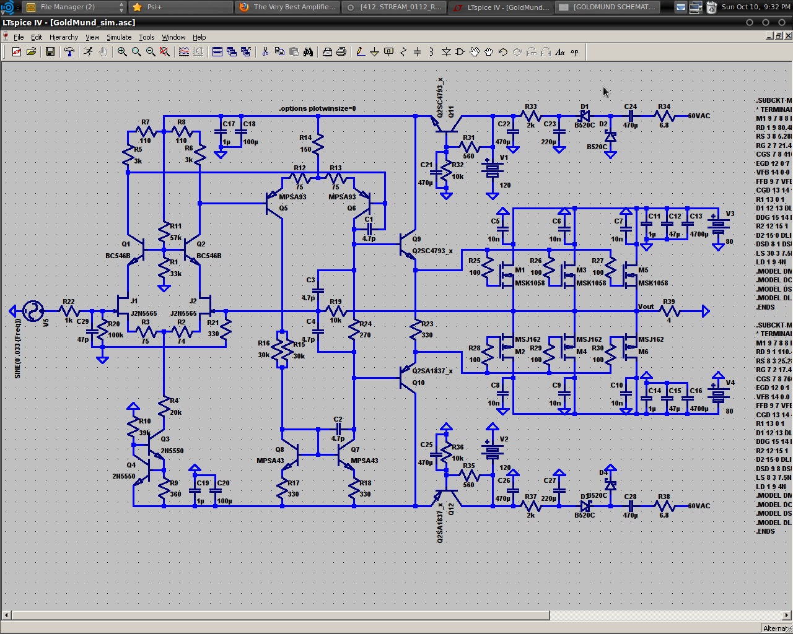
Task: Expand File Manager taskbar group arrows
Action: 121,7
